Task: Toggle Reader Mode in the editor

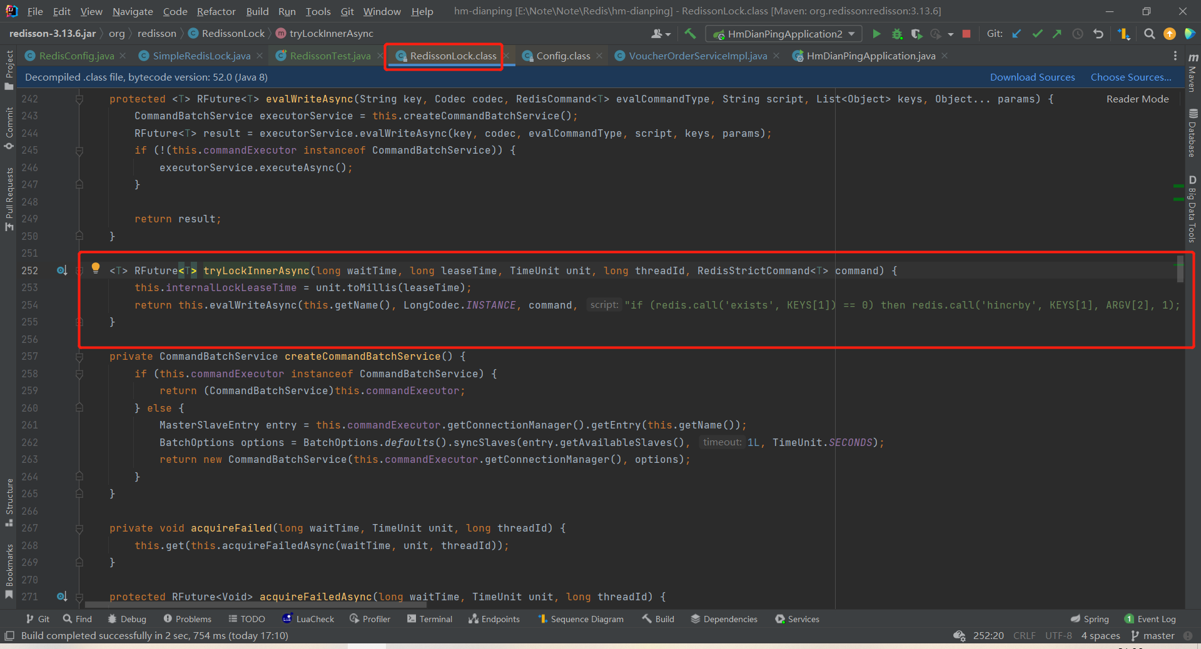Action: 1137,99
